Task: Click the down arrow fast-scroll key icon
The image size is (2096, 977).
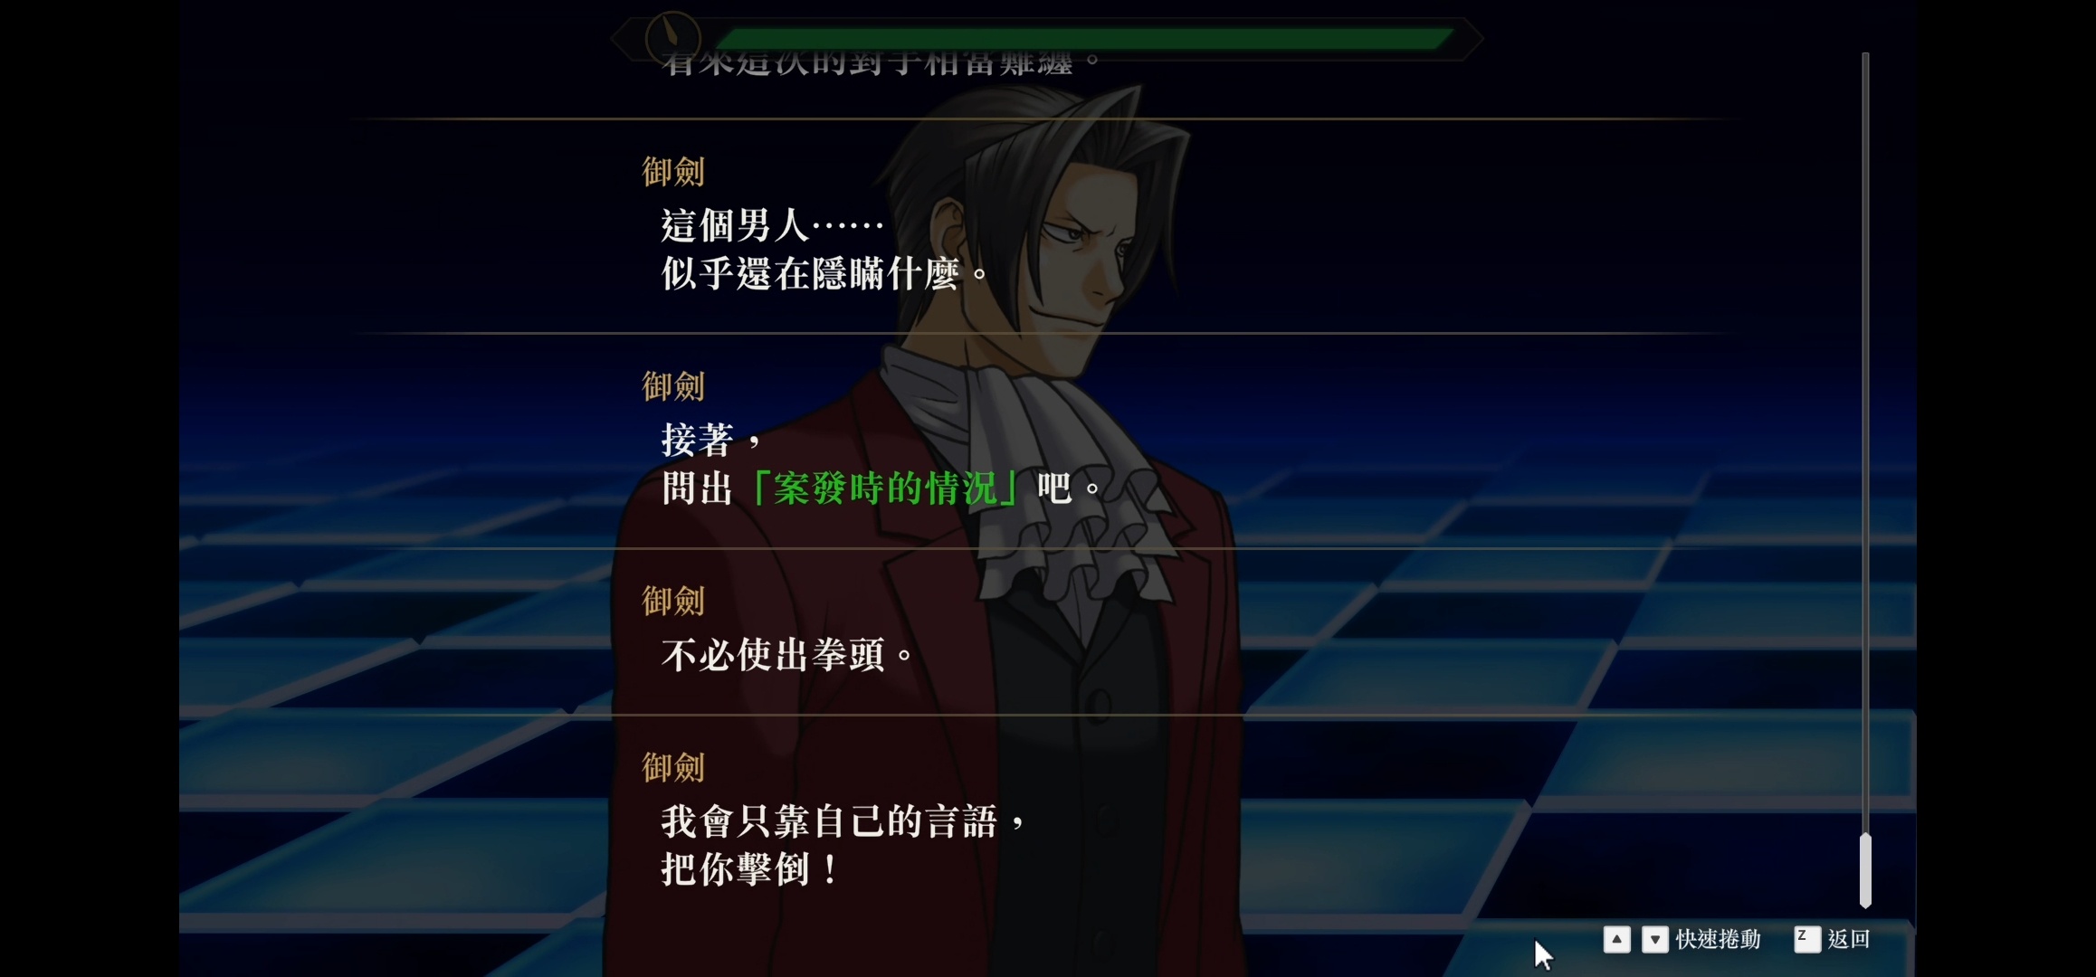Action: [1655, 939]
